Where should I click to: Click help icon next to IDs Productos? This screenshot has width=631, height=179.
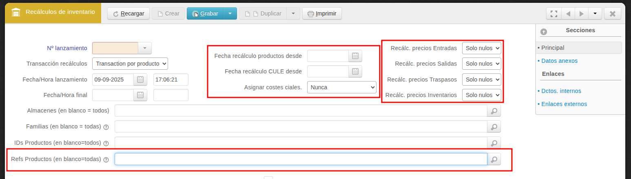106,144
